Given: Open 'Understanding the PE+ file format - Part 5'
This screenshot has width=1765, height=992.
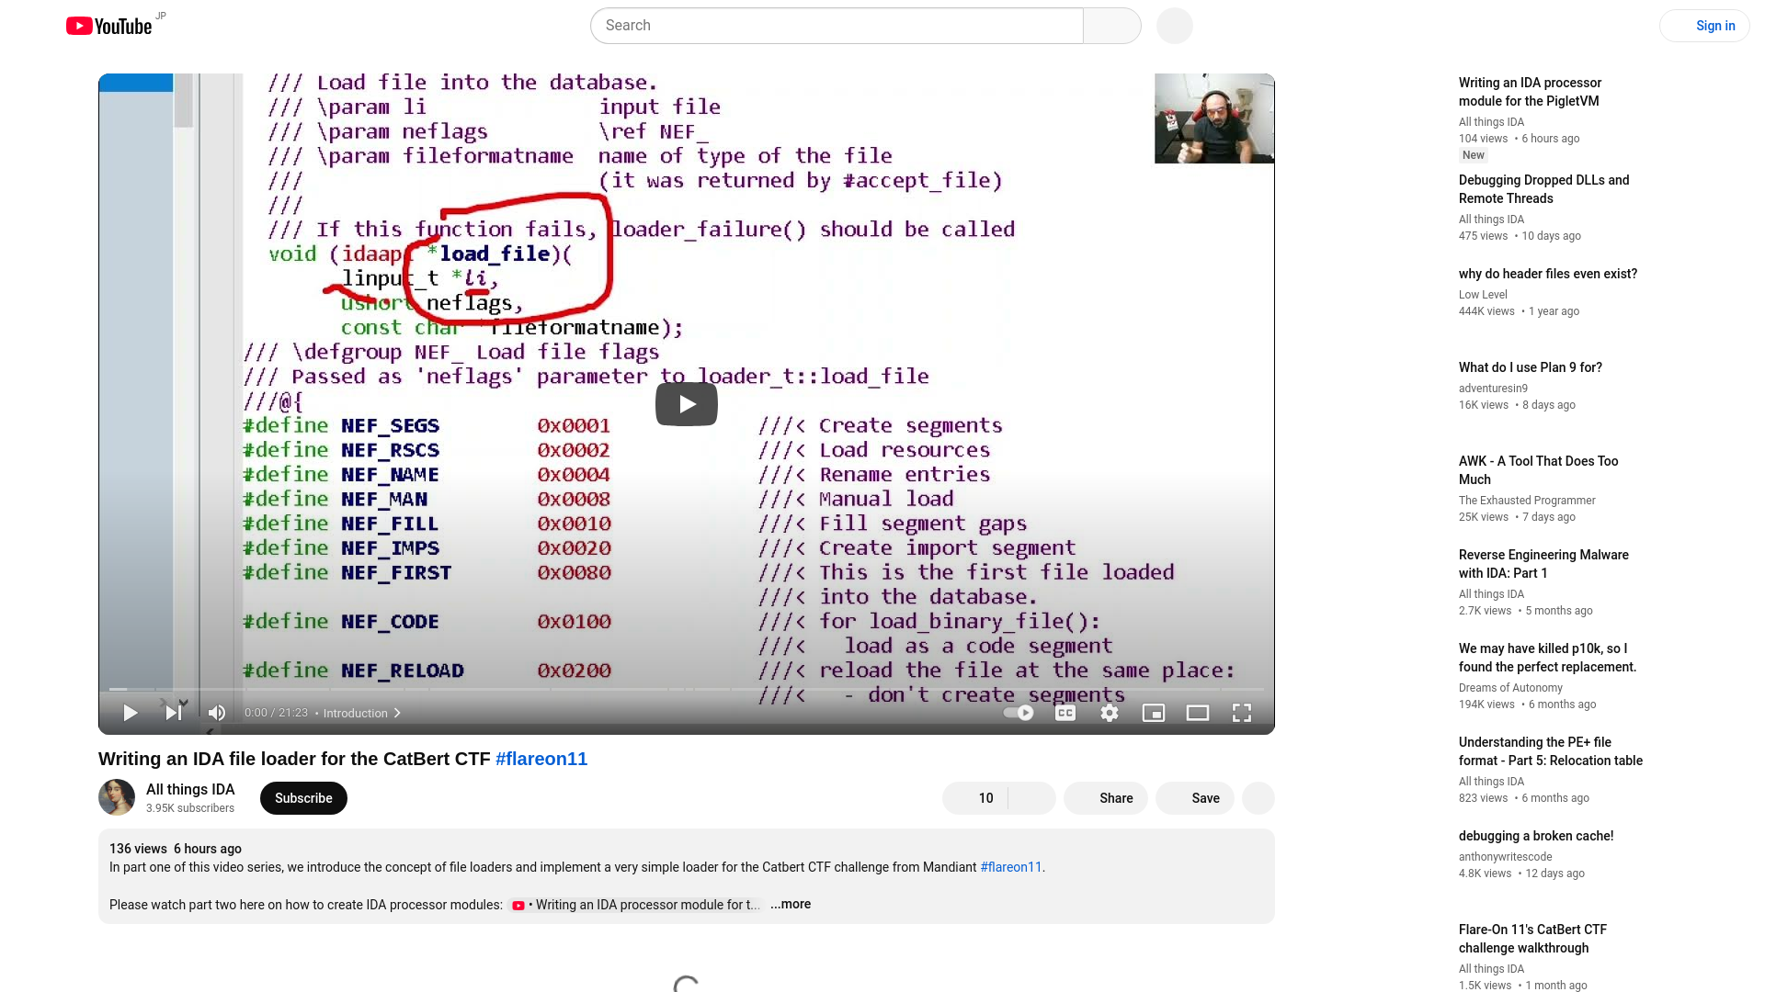Looking at the screenshot, I should pyautogui.click(x=1551, y=751).
